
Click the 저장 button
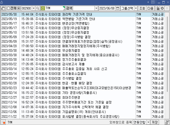point(154,122)
